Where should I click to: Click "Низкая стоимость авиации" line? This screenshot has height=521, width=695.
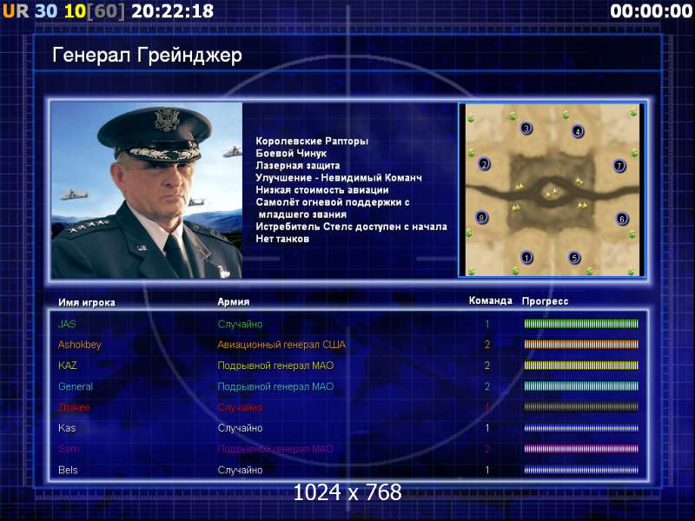[322, 190]
